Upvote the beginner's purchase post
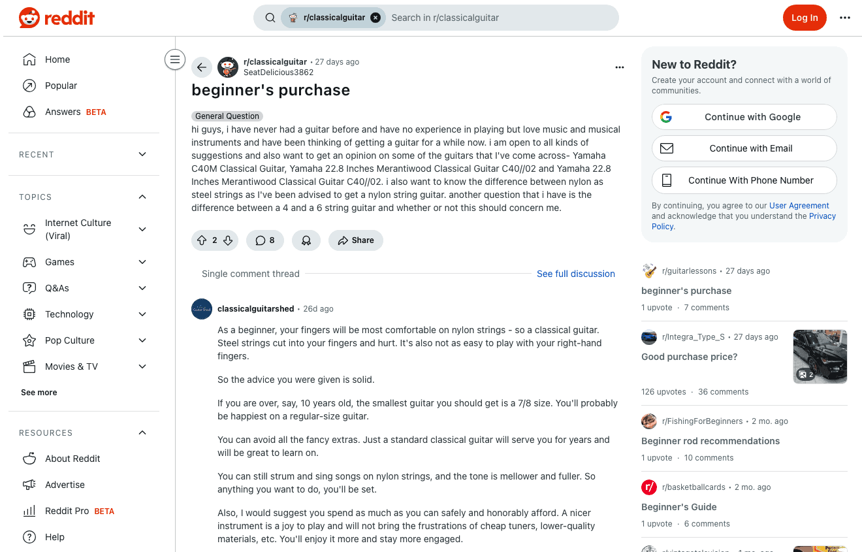Viewport: 862px width, 552px height. point(202,240)
